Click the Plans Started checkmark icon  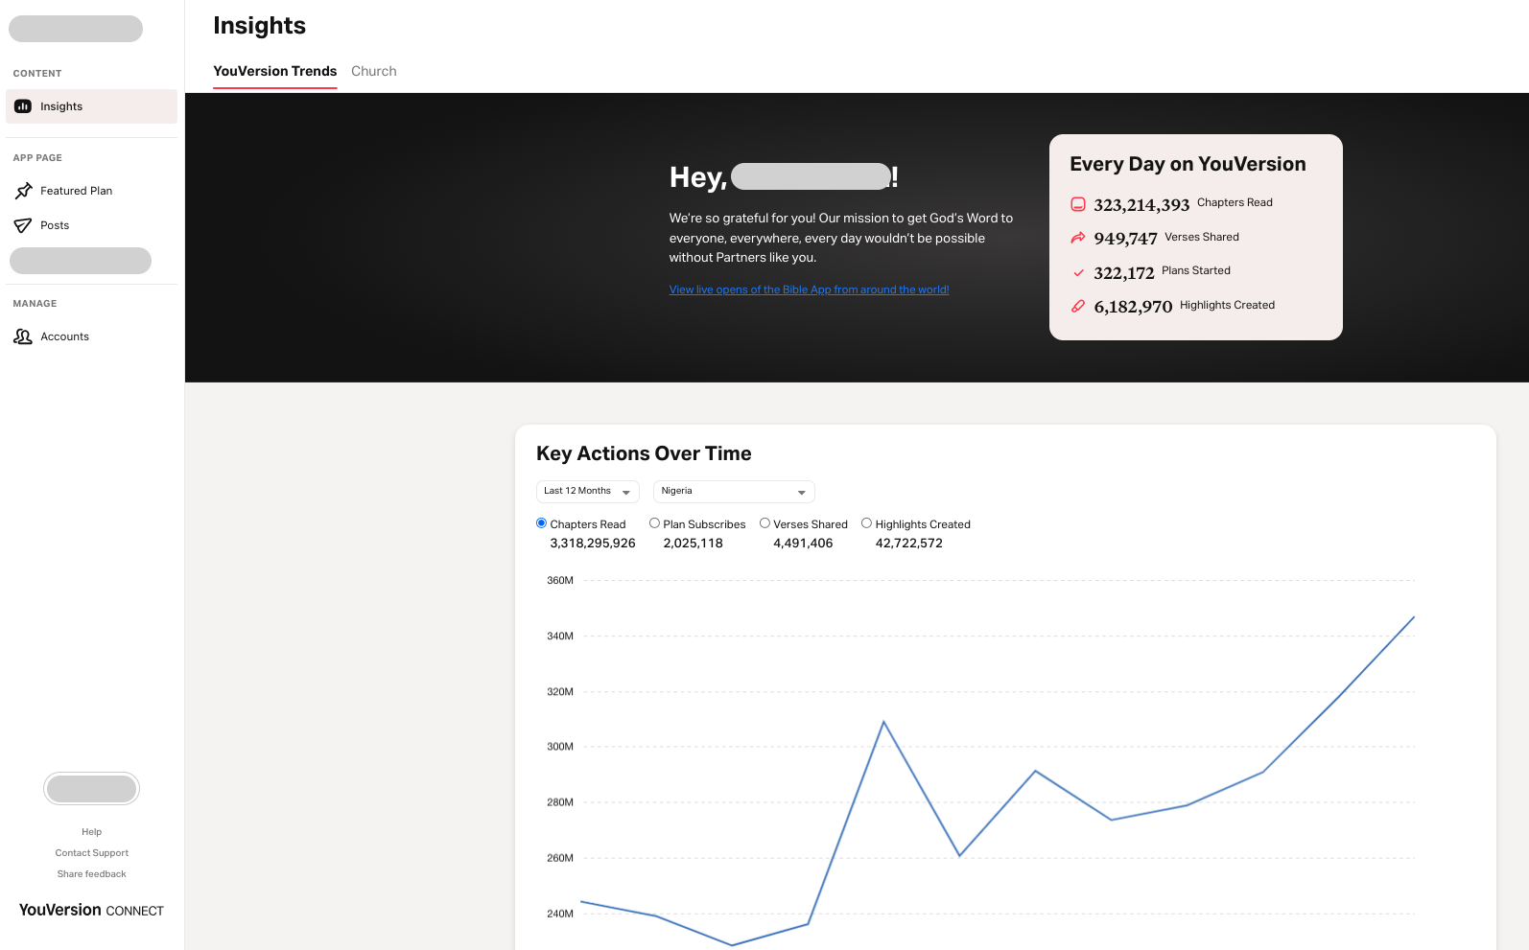coord(1078,272)
